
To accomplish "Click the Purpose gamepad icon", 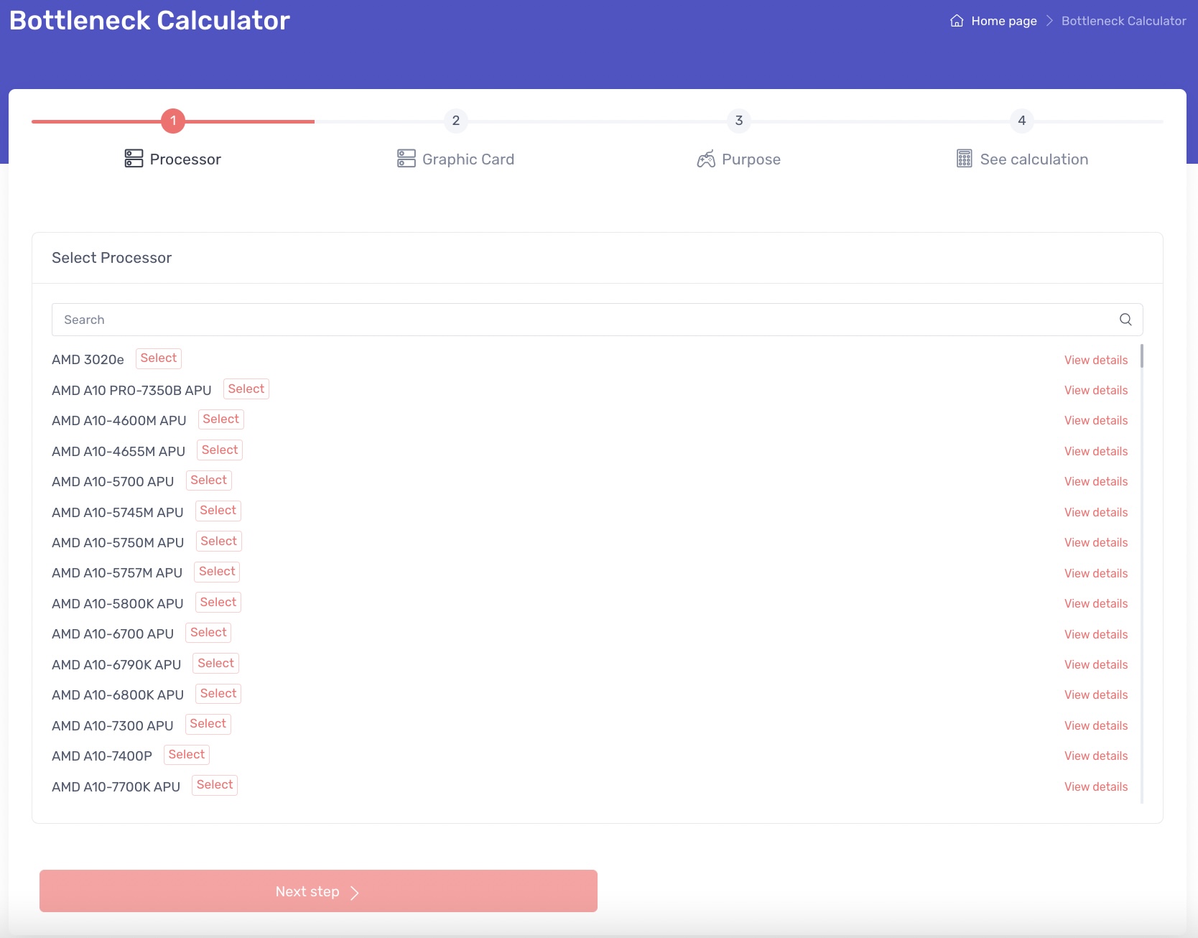I will tap(706, 159).
